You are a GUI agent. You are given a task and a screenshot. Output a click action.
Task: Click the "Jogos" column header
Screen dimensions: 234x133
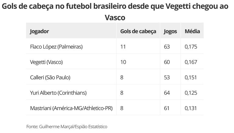170,31
